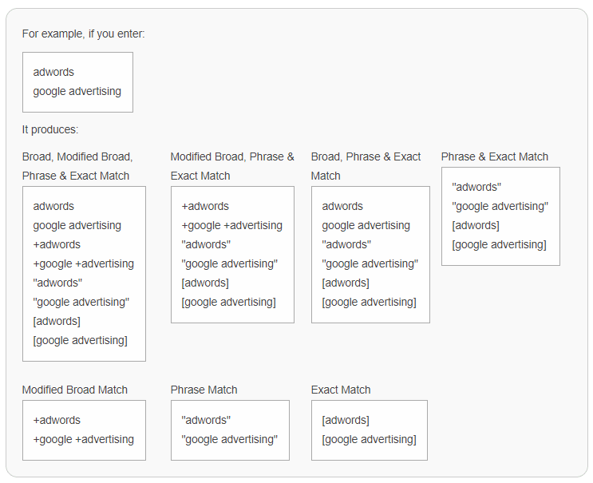The height and width of the screenshot is (483, 593).
Task: Click the 'Modified Broad Match' heading
Action: point(75,390)
